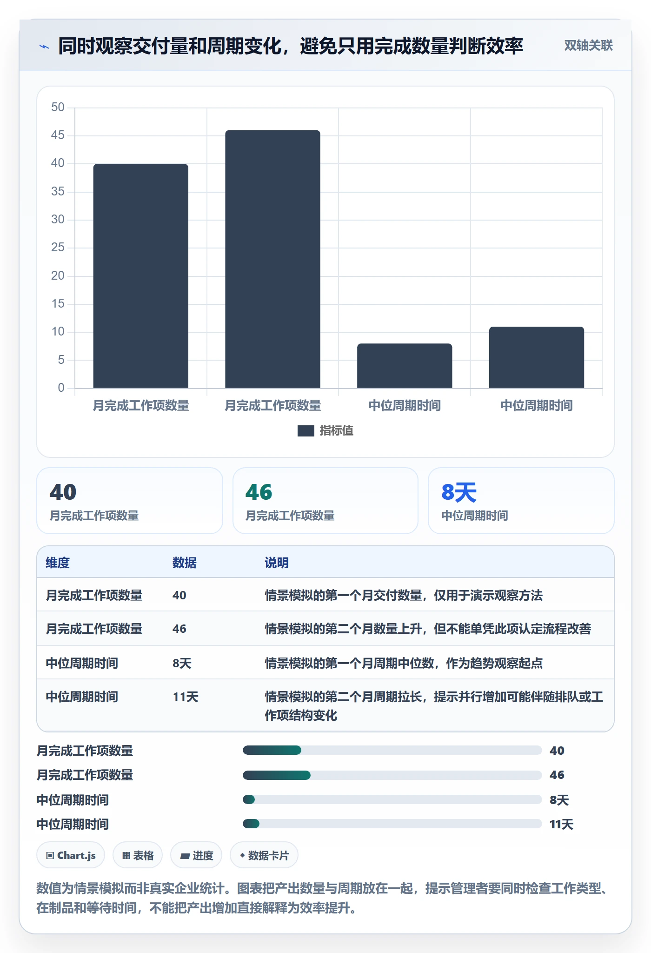
Task: Open the stat card showing green number 46
Action: [x=325, y=501]
